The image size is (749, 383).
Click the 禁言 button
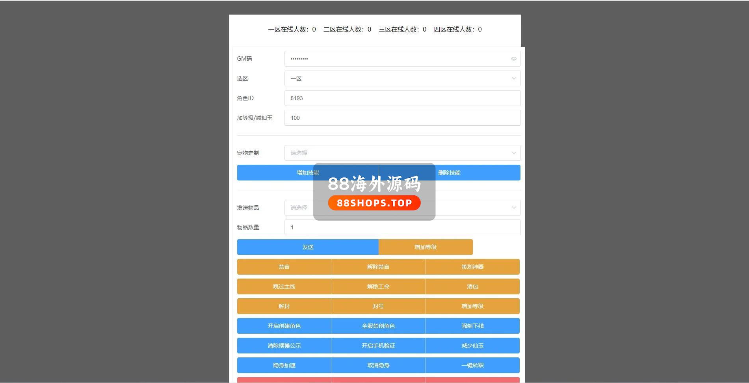(x=284, y=267)
